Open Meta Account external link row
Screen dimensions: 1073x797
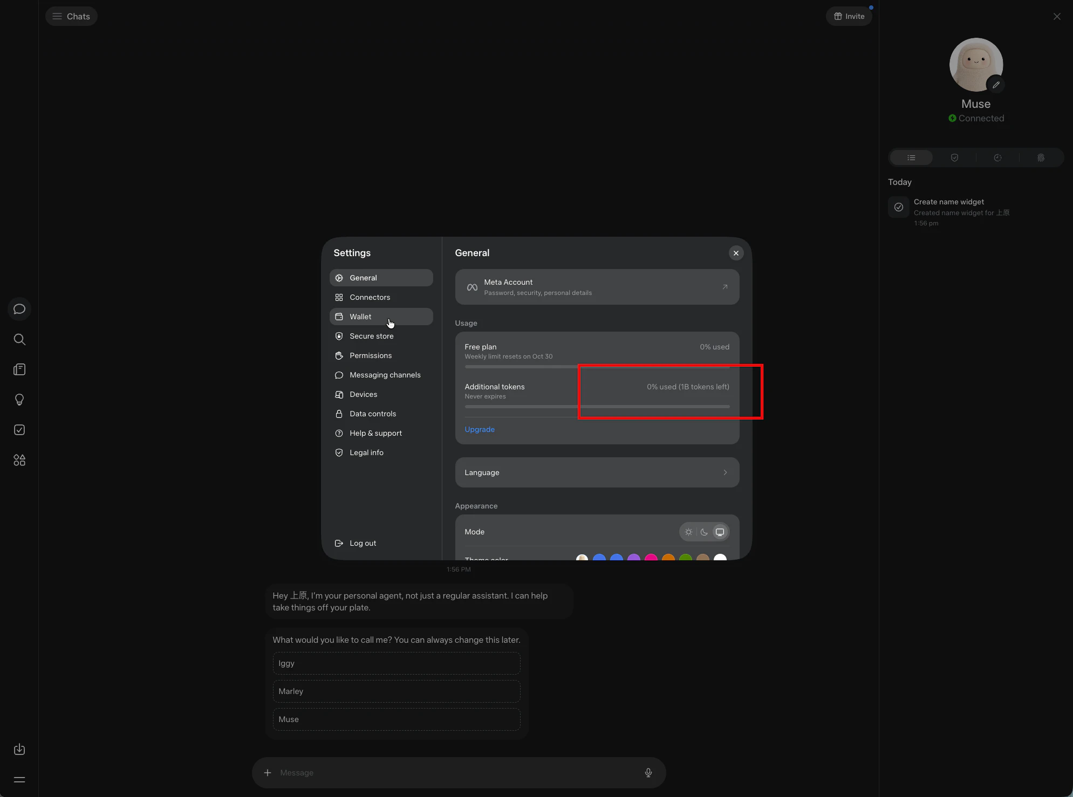point(597,287)
